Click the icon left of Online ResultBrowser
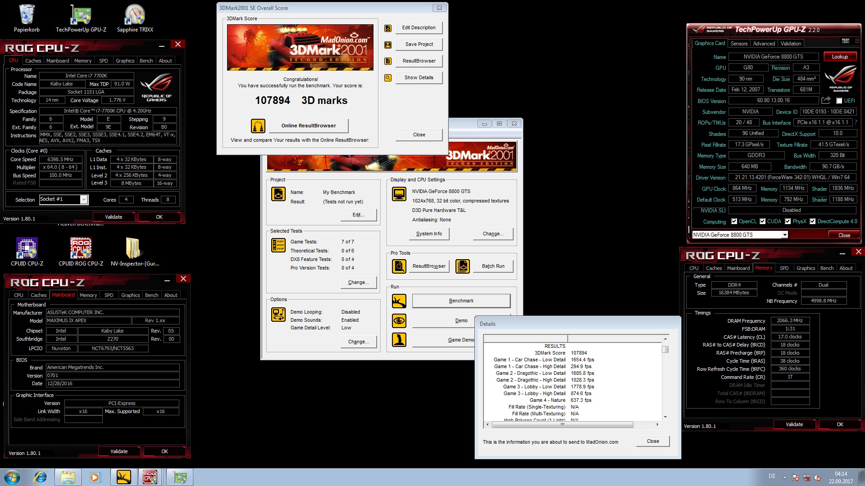The image size is (865, 486). [258, 126]
